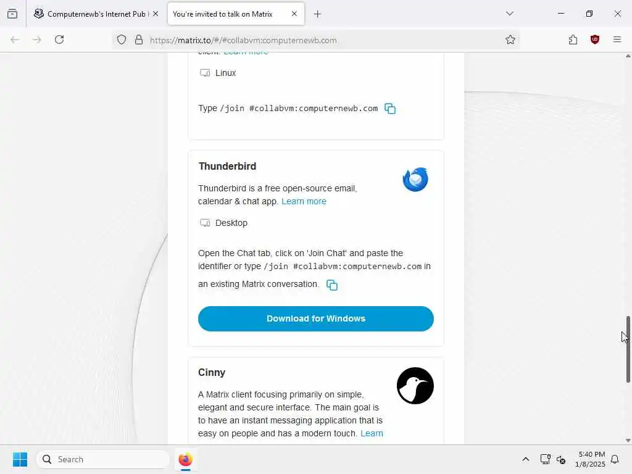
Task: Open a new browser tab
Action: pos(318,14)
